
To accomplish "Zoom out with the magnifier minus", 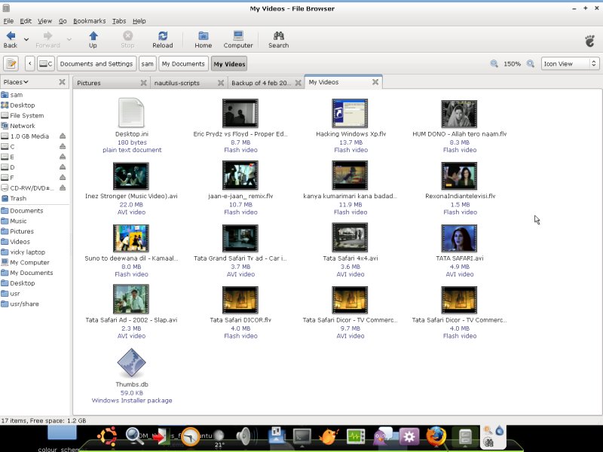I will click(x=494, y=64).
